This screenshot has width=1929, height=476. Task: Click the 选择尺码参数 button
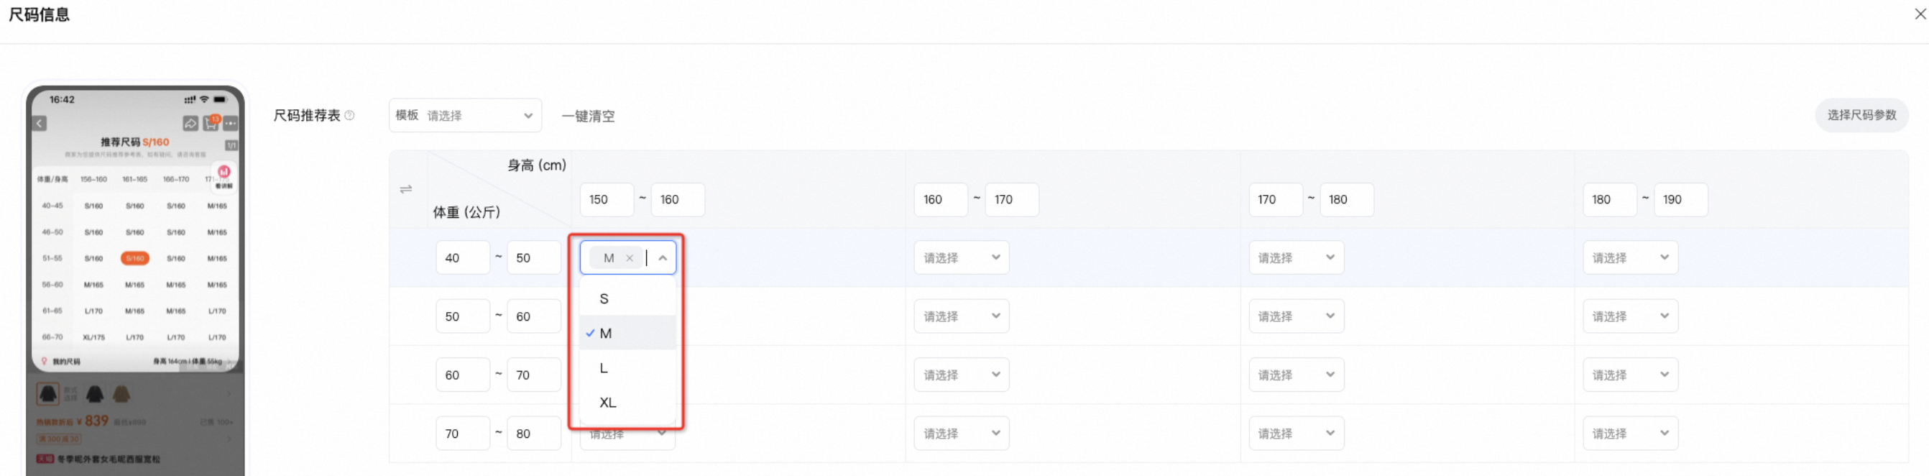click(1861, 116)
